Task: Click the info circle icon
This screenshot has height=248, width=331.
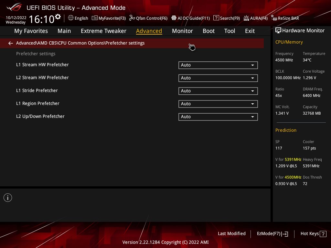Action: pos(8,198)
